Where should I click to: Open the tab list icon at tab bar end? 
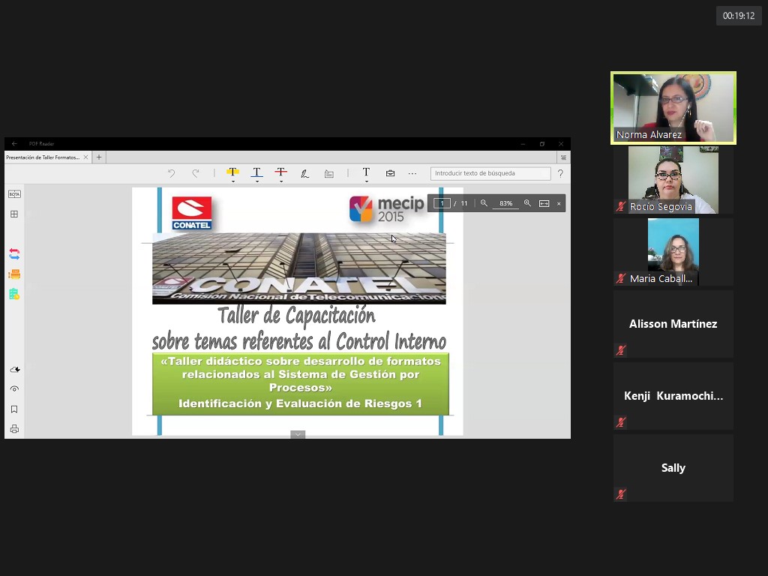coord(563,157)
